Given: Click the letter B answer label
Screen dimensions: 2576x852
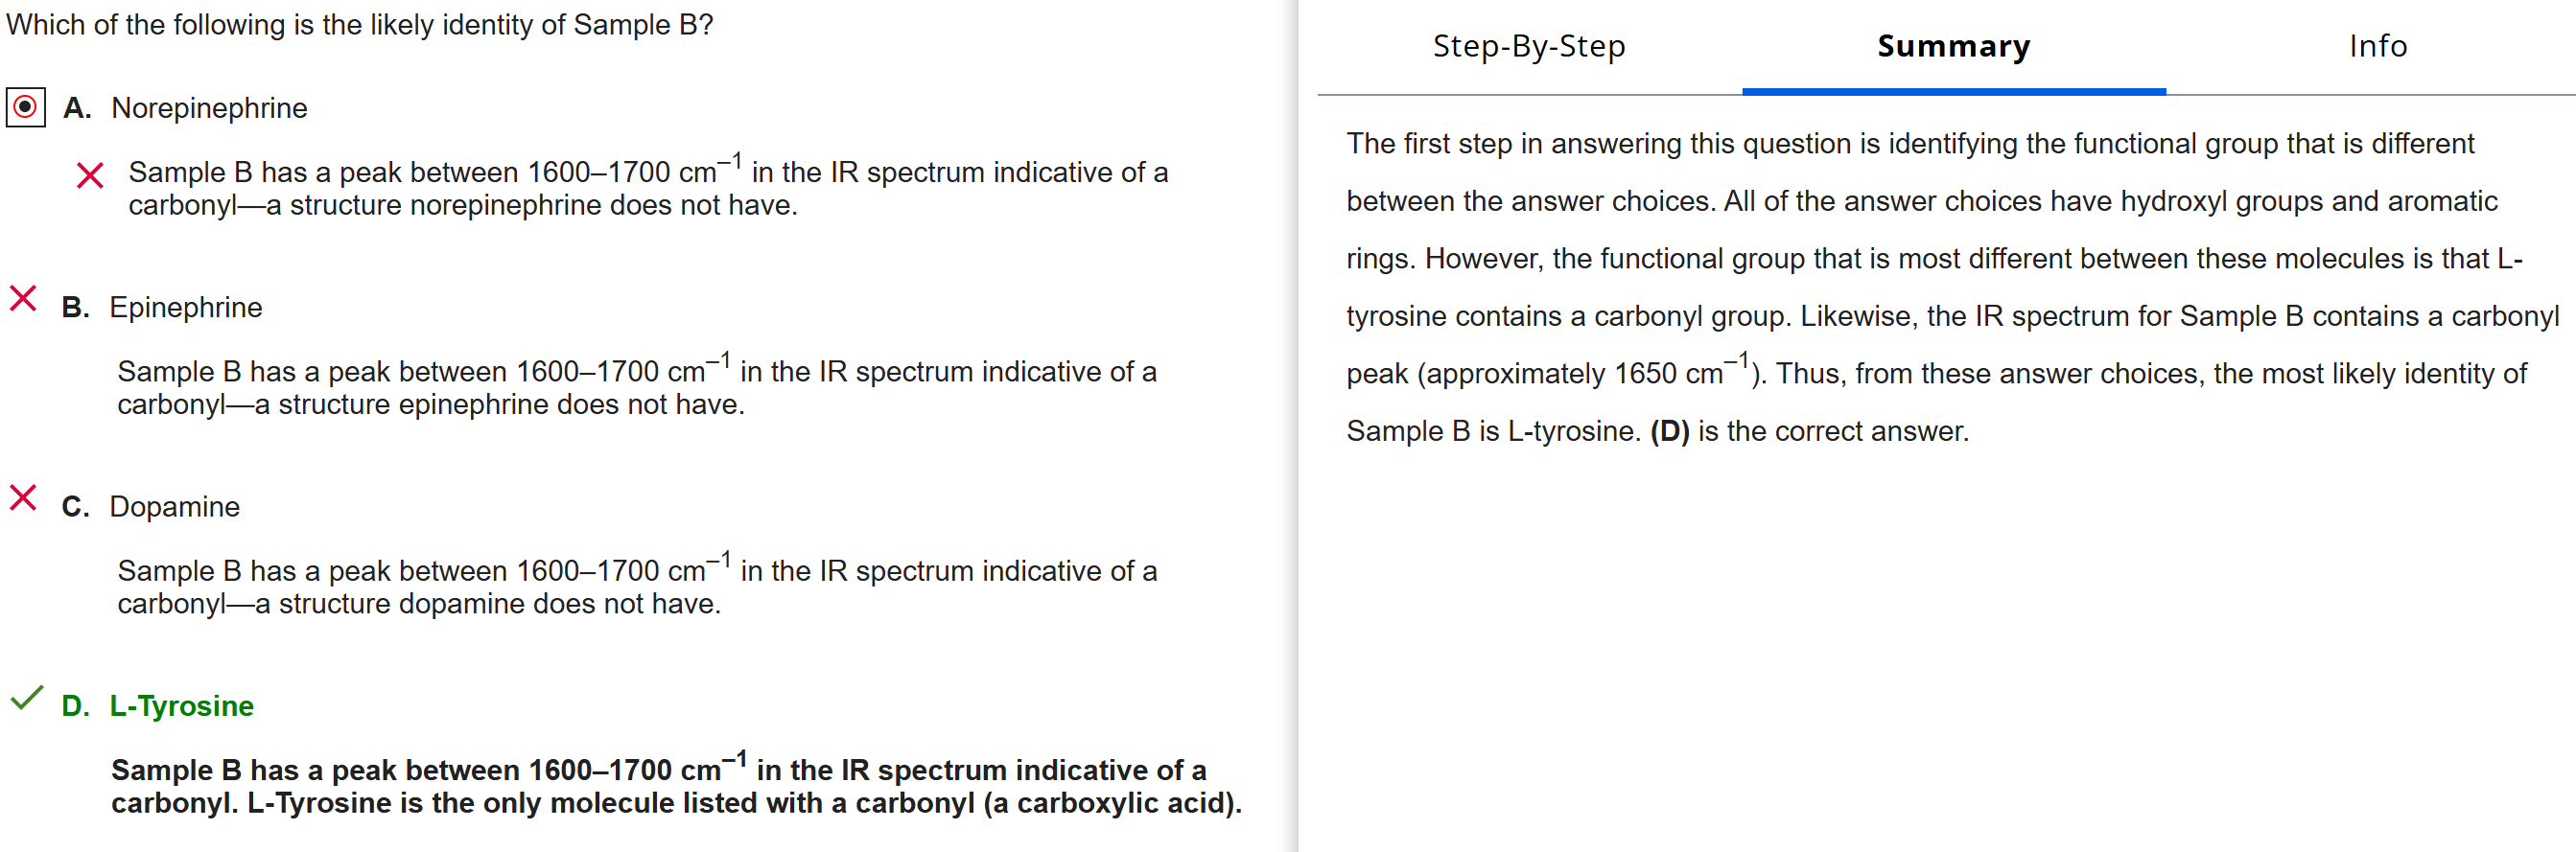Looking at the screenshot, I should point(75,308).
